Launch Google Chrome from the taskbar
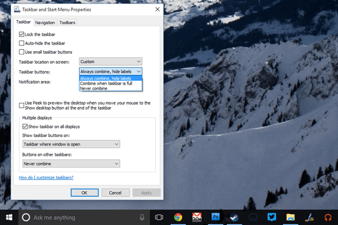Image resolution: width=338 pixels, height=225 pixels. click(178, 217)
